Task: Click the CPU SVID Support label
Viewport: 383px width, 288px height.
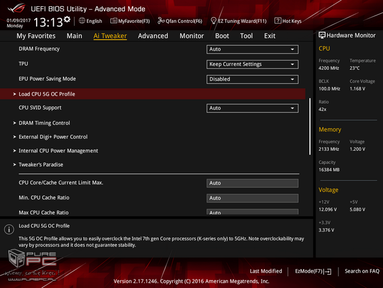Action: click(x=40, y=108)
